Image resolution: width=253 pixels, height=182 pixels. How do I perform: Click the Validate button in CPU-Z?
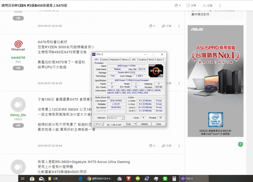144,124
